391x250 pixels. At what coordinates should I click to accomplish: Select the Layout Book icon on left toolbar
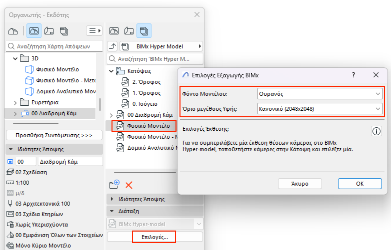click(49, 31)
